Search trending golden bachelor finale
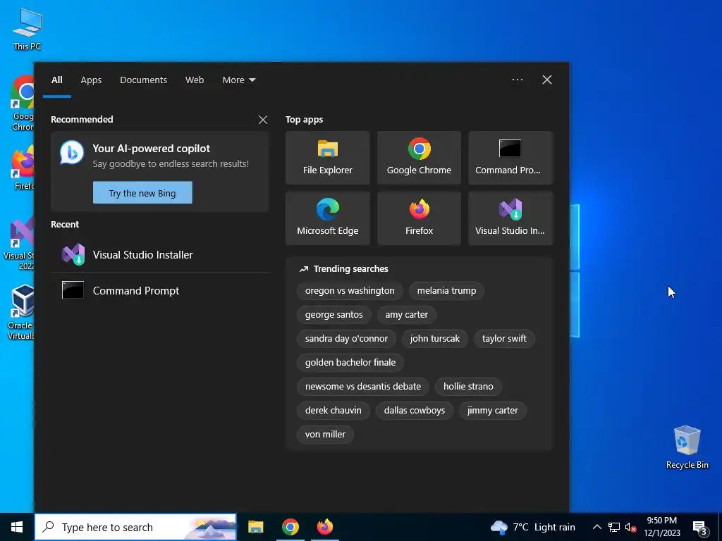Screen dimensions: 722x541 [350, 363]
